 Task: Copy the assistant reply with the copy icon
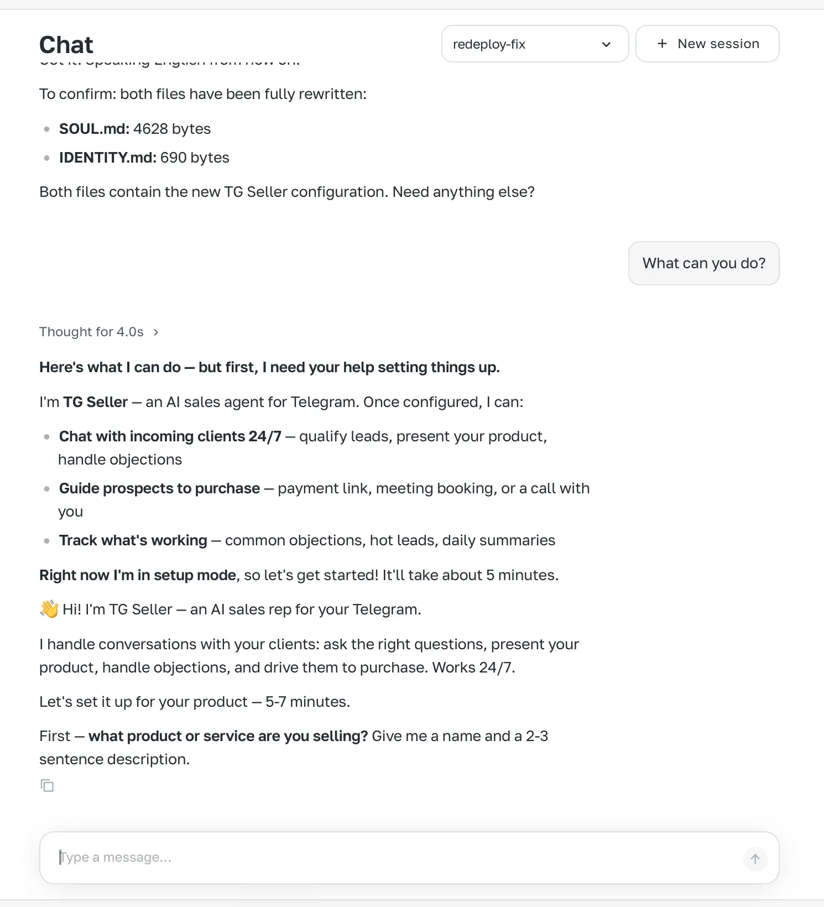click(x=47, y=785)
